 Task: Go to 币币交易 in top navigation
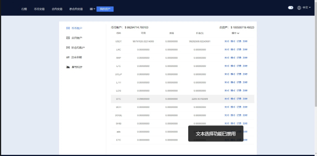pos(39,9)
